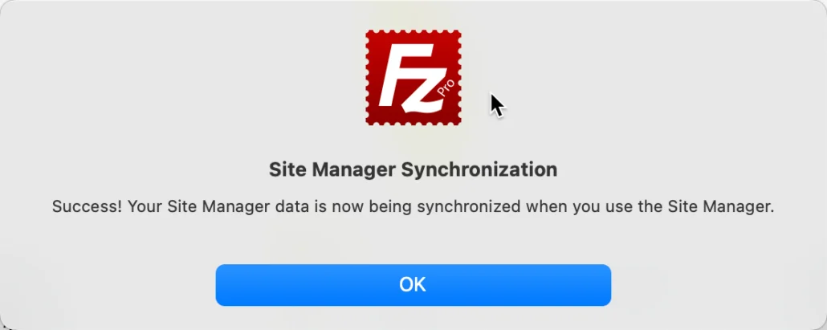Click the FileZilla Pro stamp logo
The width and height of the screenshot is (827, 330).
413,78
